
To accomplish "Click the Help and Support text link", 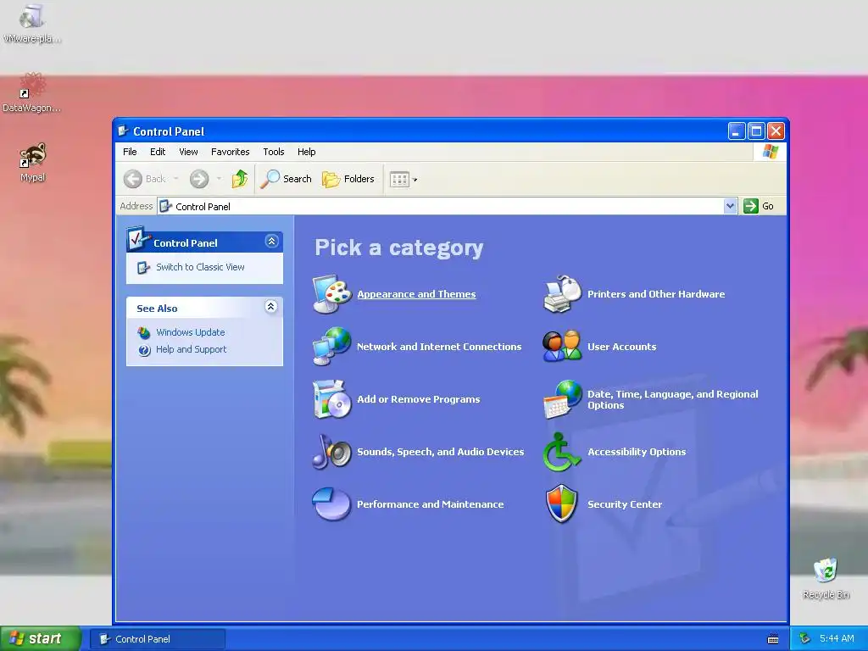I will 191,350.
